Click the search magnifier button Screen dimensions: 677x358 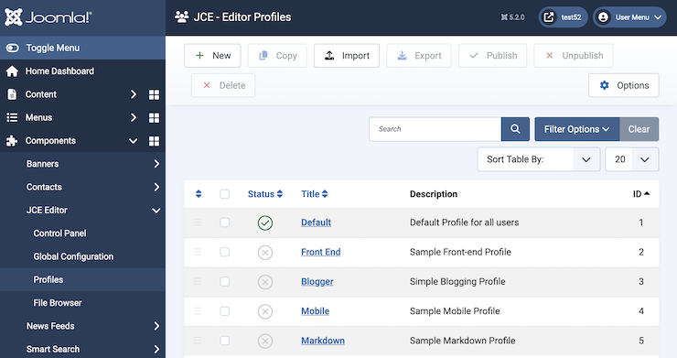click(515, 129)
